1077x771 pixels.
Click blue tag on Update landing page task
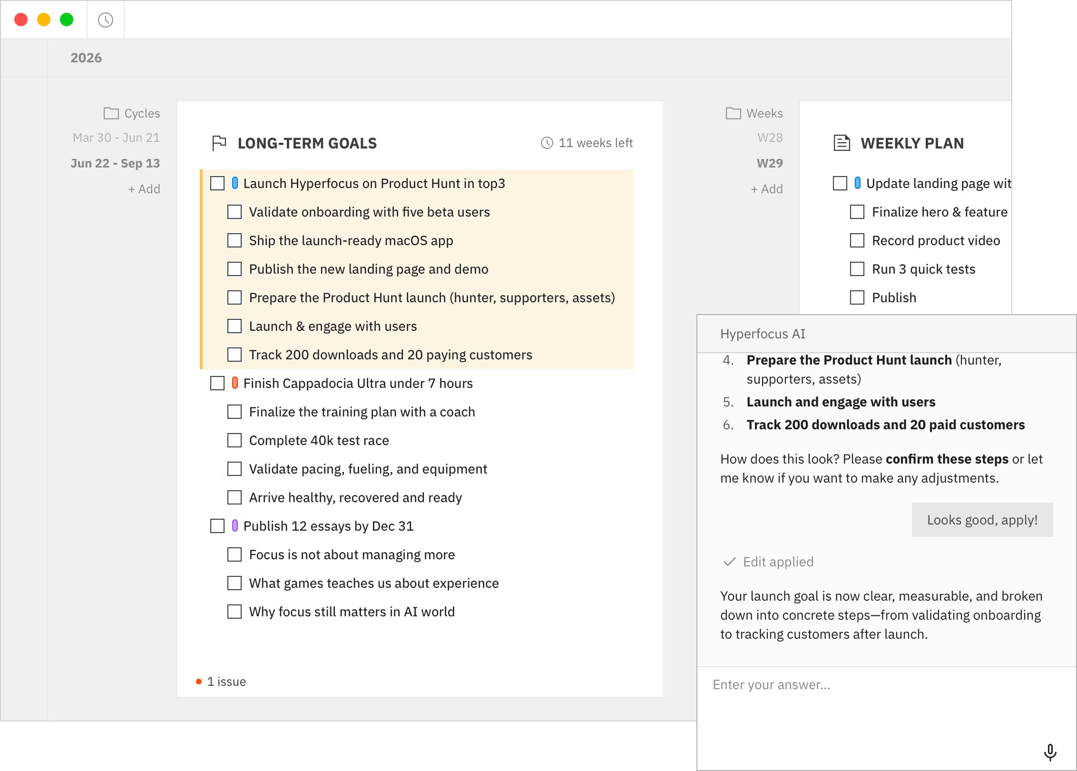pos(857,183)
